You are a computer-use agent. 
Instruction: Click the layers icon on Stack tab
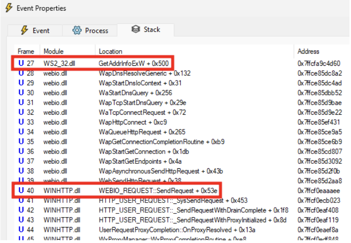(136, 30)
